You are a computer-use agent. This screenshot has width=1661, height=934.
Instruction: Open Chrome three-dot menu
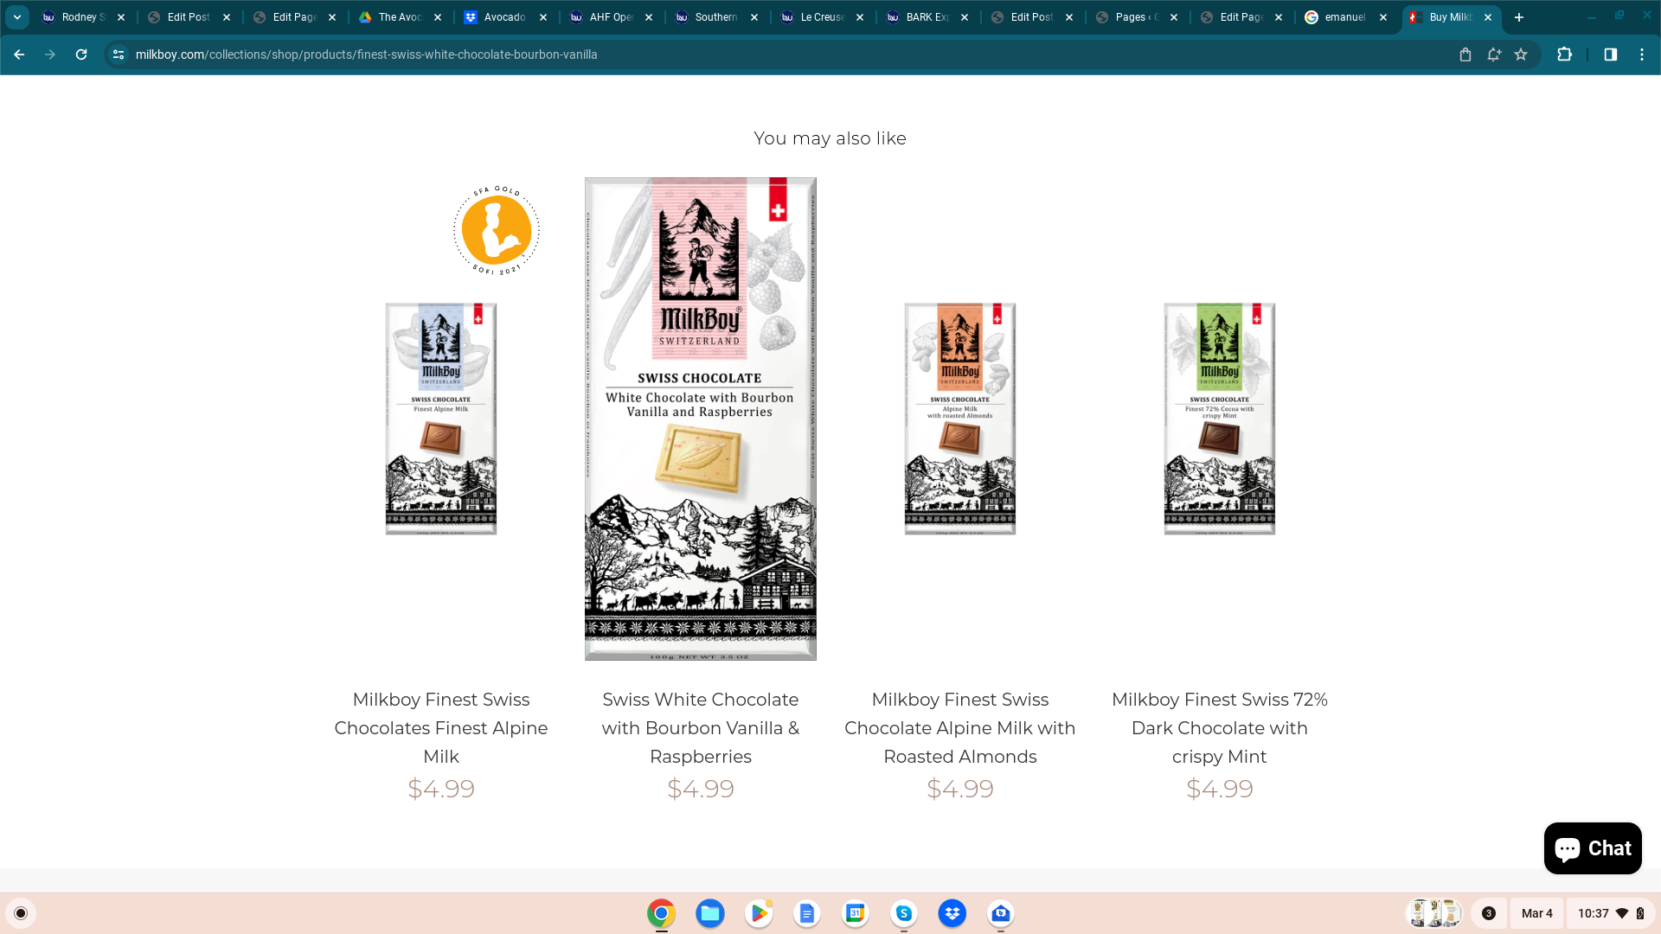pyautogui.click(x=1642, y=54)
